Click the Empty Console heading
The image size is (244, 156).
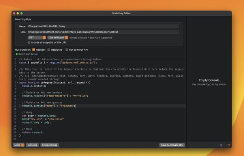(209, 80)
